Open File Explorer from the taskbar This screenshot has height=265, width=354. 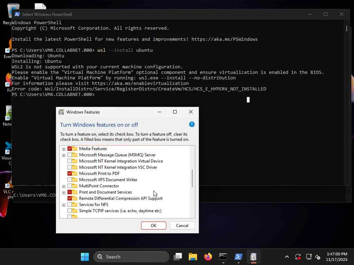[193, 257]
